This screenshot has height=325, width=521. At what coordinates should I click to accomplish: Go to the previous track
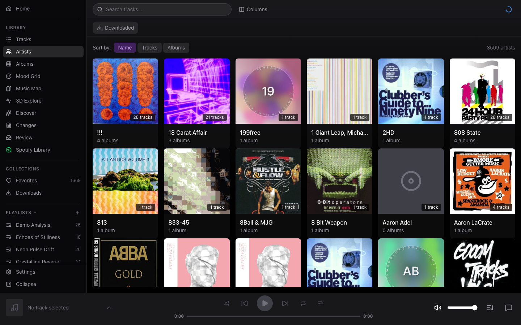245,303
